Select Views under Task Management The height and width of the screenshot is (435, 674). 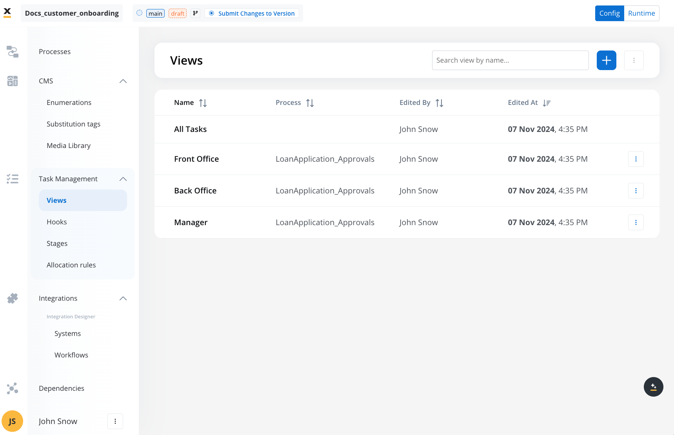83,200
